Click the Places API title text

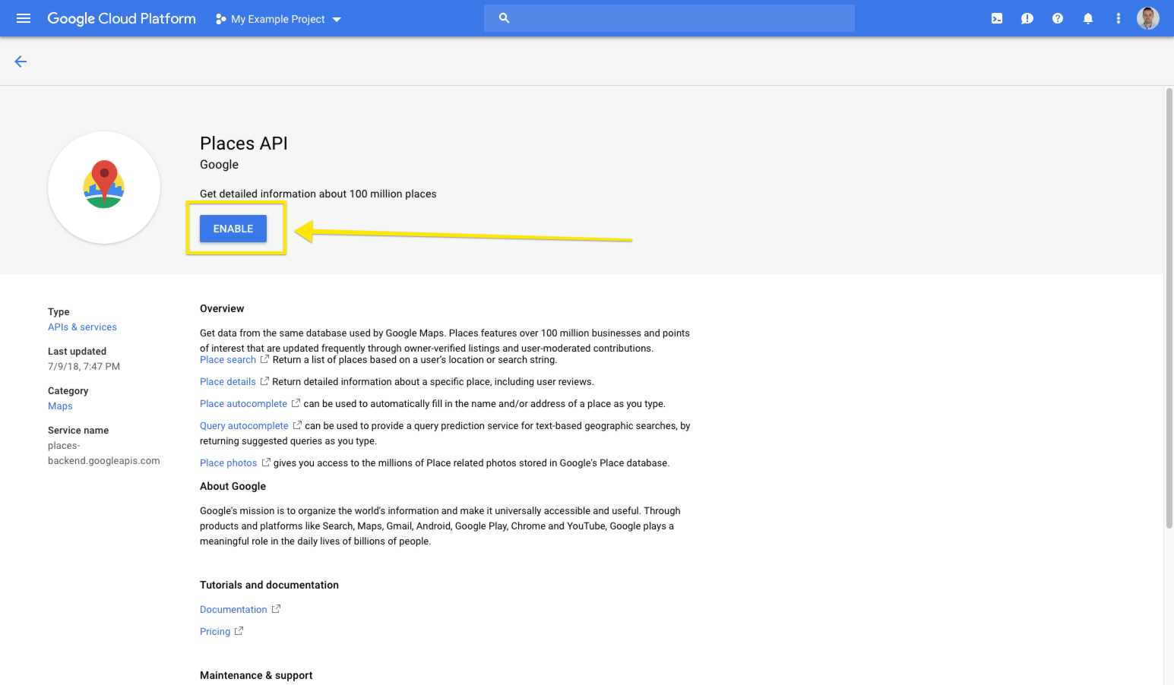tap(244, 144)
